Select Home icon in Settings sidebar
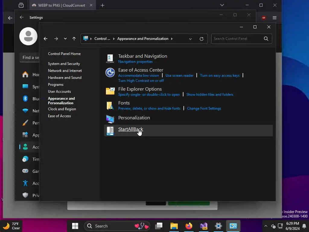The image size is (309, 232). (x=25, y=74)
